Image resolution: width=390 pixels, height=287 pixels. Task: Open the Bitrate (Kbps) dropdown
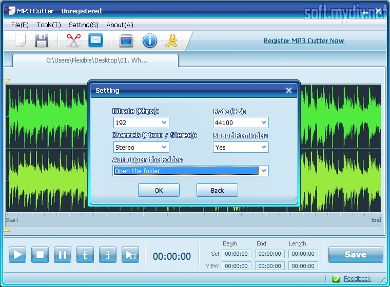pos(141,122)
